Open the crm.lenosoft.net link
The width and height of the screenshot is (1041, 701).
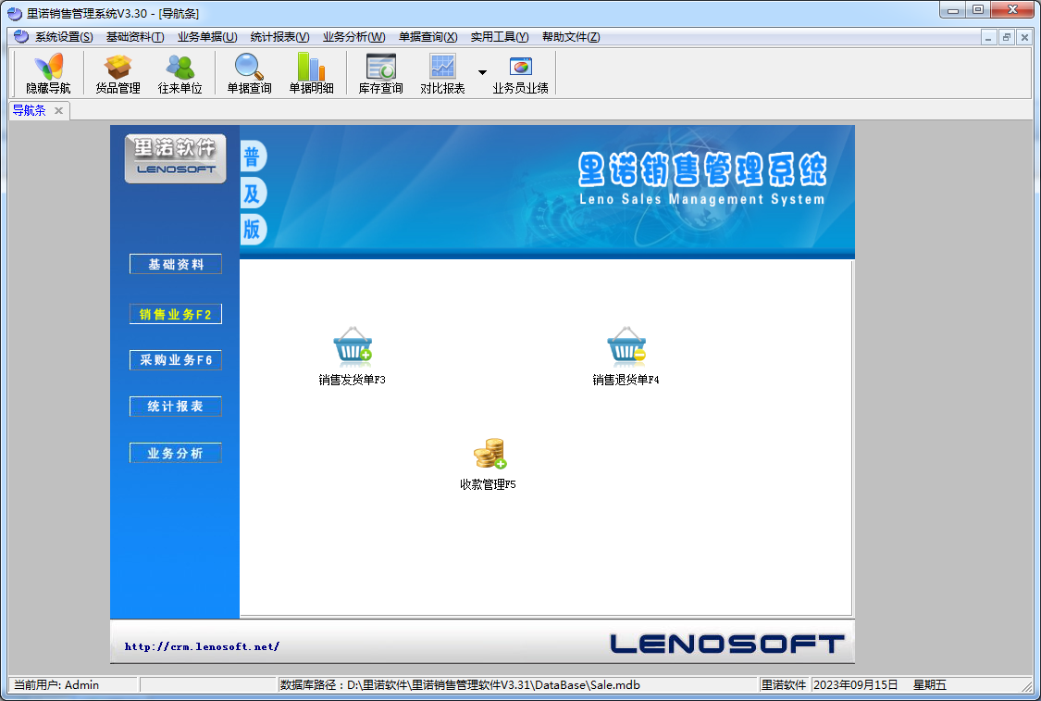pos(202,645)
